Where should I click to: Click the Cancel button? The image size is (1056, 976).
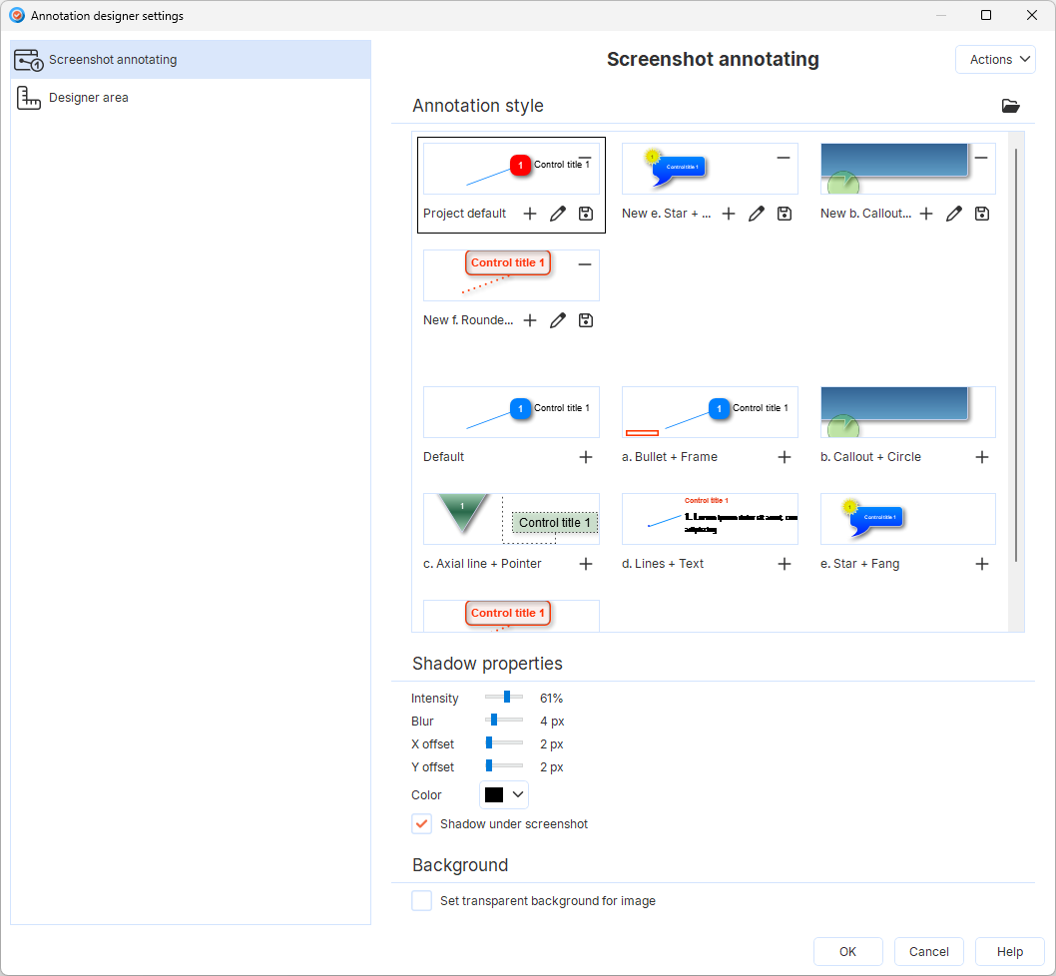(928, 952)
